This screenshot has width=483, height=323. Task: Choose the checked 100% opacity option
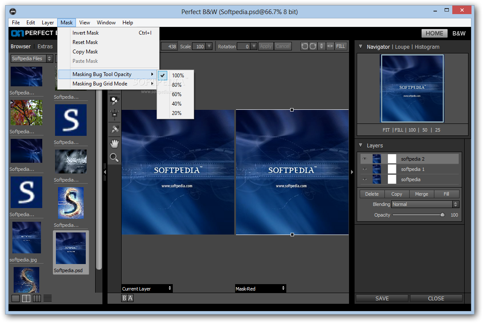click(175, 75)
